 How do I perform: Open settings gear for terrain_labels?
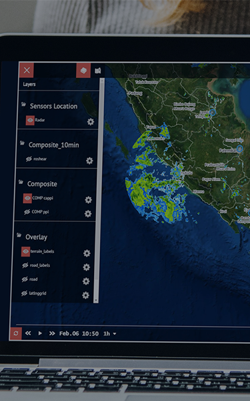point(87,253)
